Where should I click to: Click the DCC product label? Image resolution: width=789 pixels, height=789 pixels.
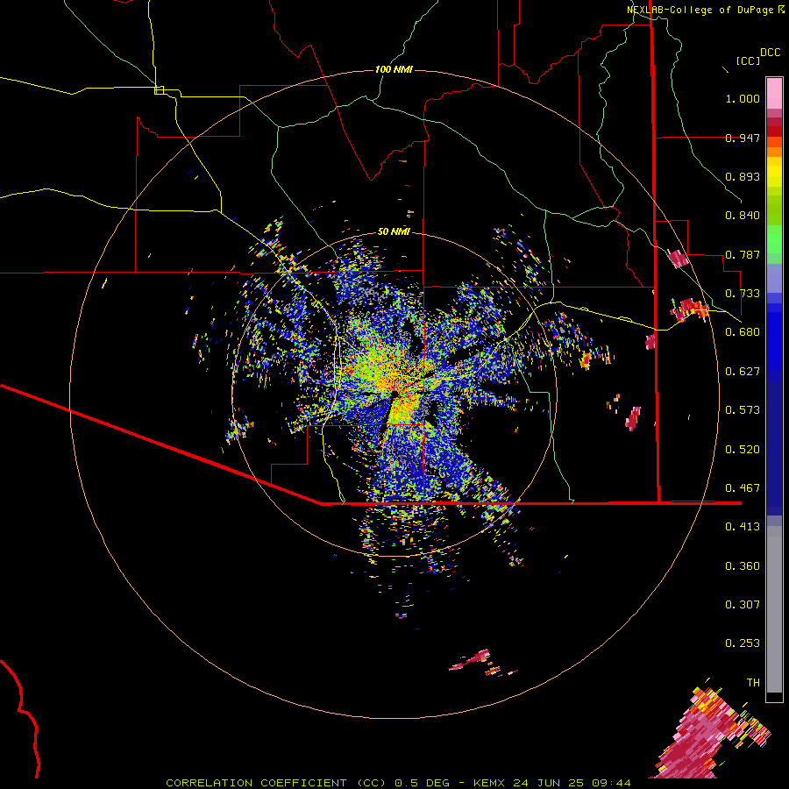pyautogui.click(x=770, y=53)
